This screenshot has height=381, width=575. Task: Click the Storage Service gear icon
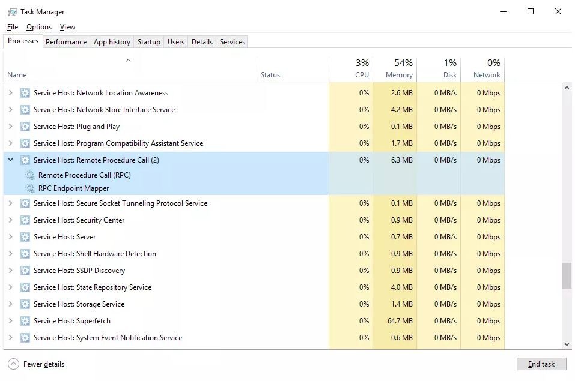click(x=25, y=304)
